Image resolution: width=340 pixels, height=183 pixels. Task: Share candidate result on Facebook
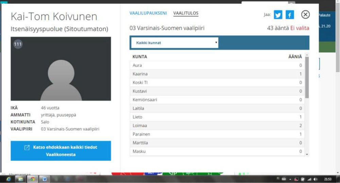(290, 15)
